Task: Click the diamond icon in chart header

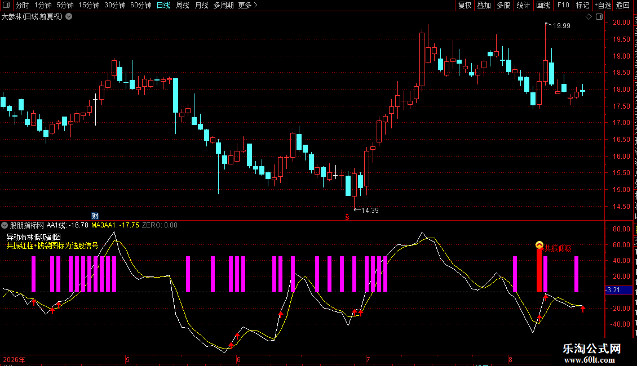Action: click(589, 17)
